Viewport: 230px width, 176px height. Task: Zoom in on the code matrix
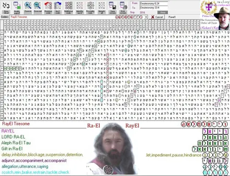(x=28, y=7)
